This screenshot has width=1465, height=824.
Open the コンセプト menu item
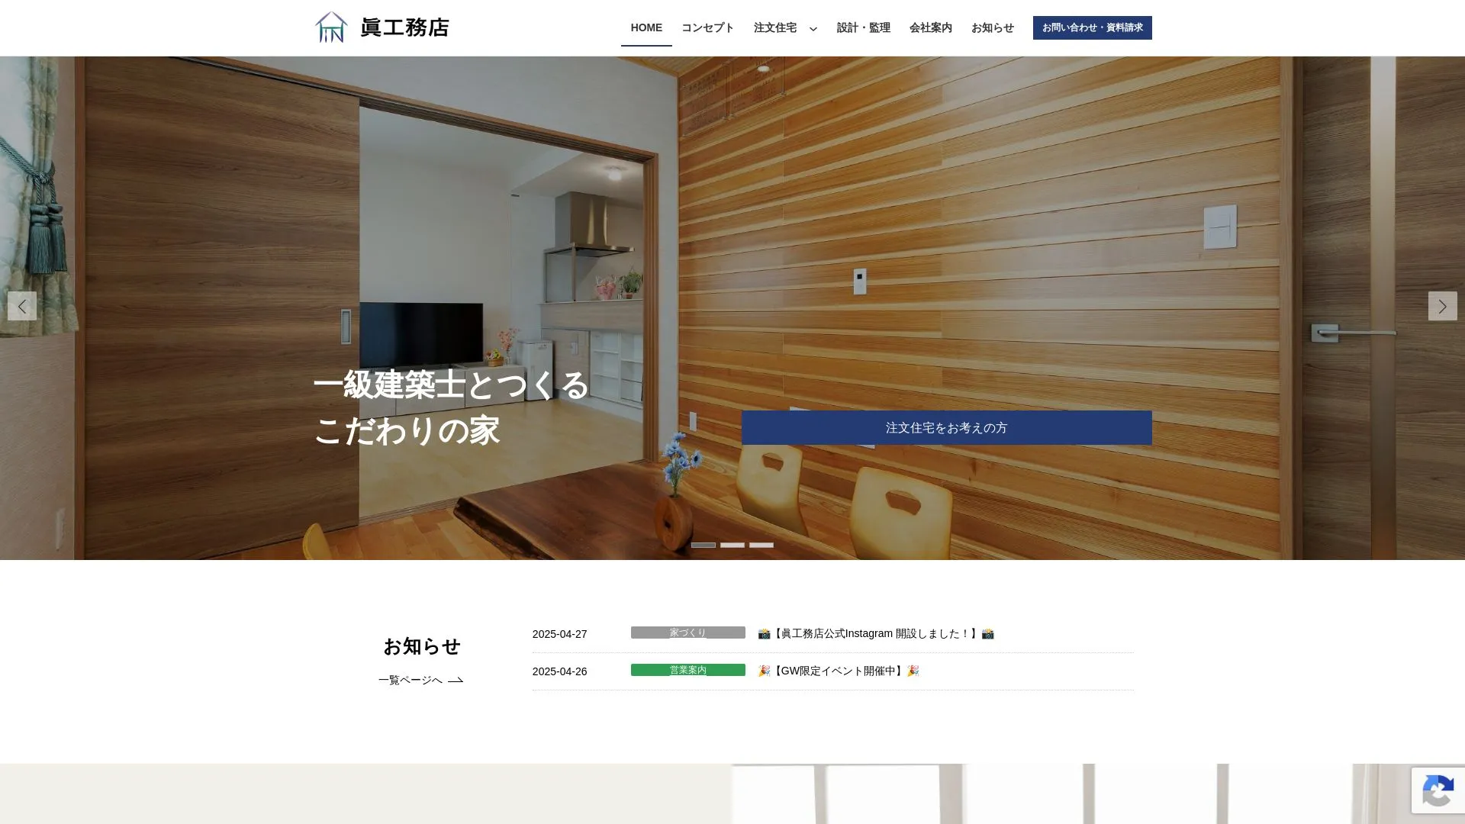point(707,27)
